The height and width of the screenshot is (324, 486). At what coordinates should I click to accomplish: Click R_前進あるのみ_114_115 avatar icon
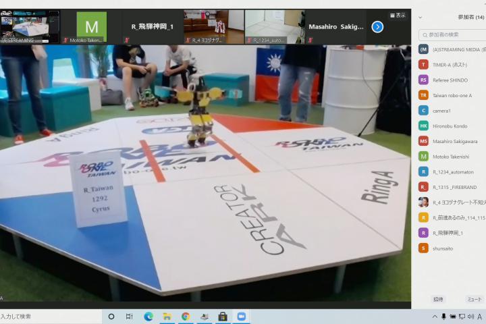[423, 217]
